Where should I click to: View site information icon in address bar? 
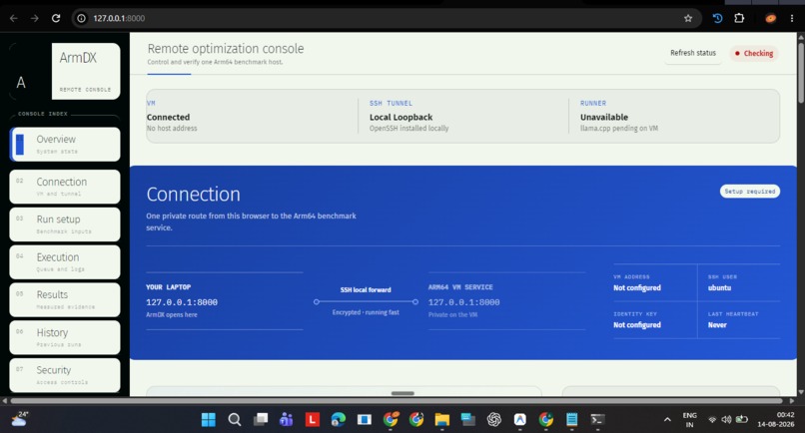(81, 19)
